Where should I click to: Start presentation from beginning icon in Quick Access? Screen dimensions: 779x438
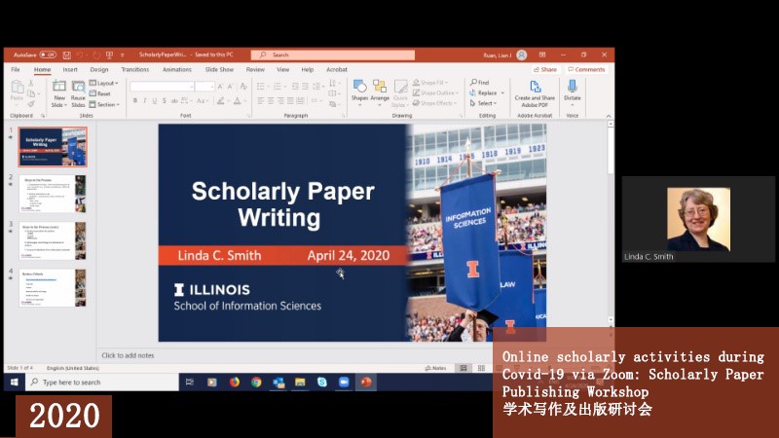point(109,55)
